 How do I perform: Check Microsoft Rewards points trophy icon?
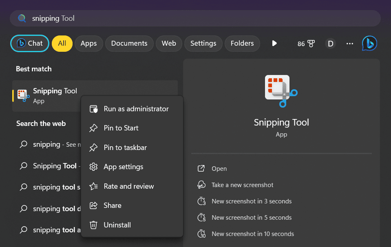tap(306, 43)
